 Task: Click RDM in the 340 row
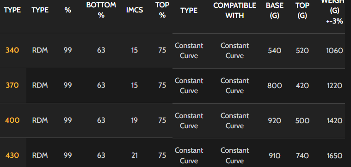point(40,50)
